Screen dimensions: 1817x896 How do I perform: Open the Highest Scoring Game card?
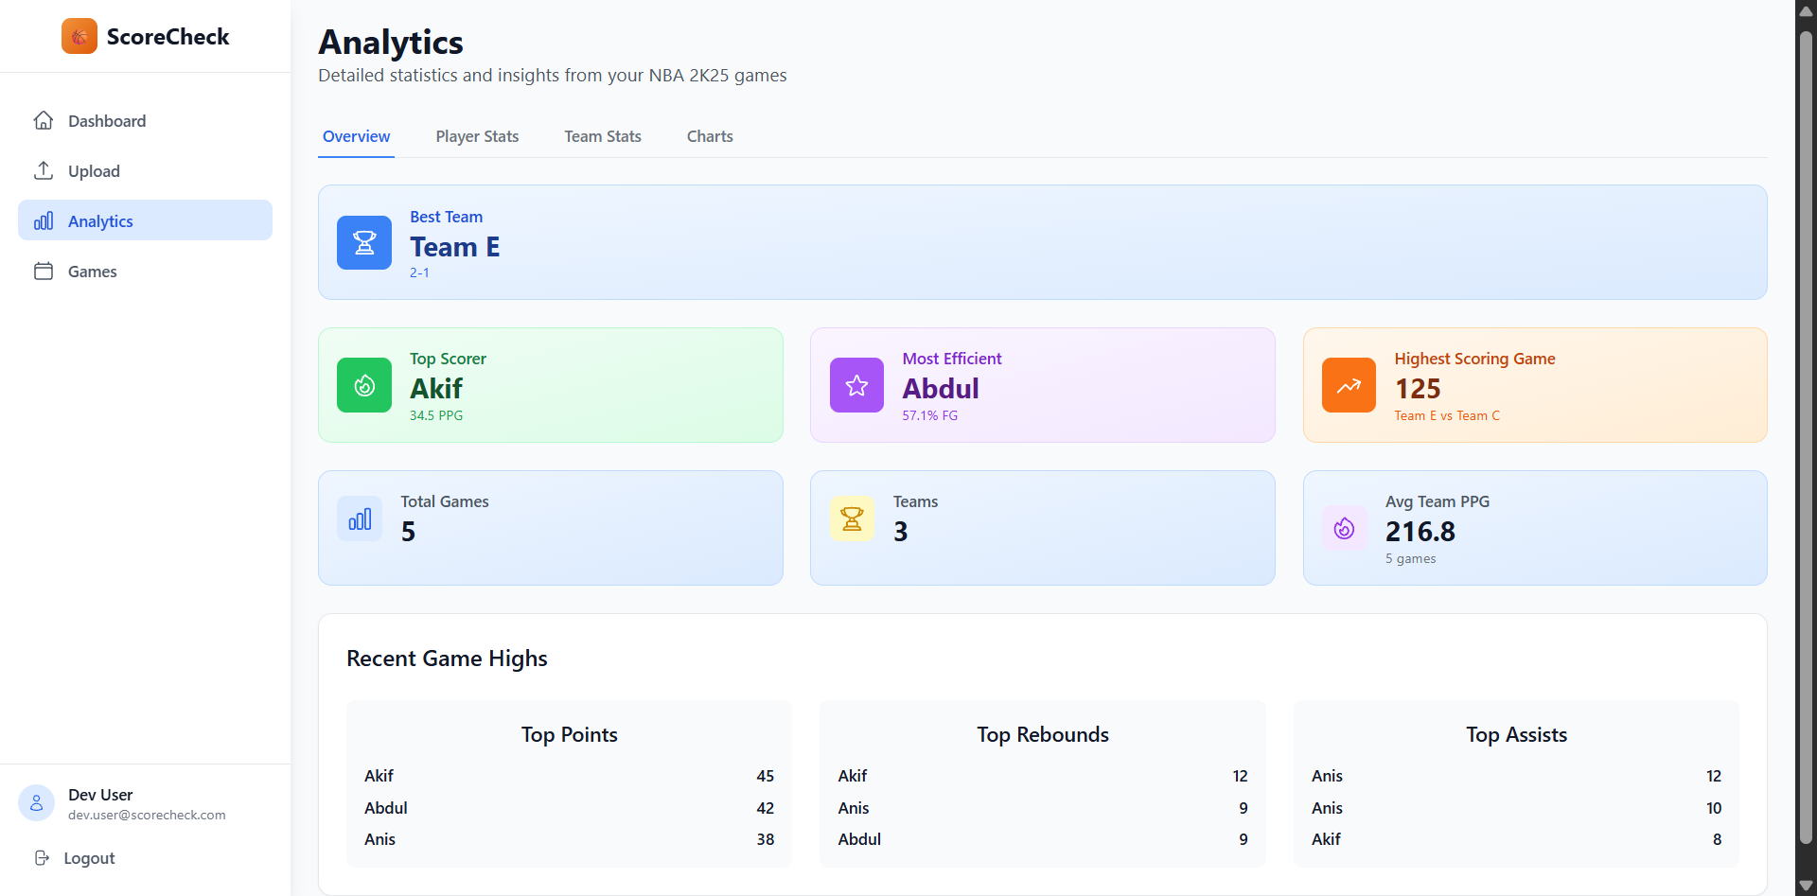click(x=1534, y=385)
